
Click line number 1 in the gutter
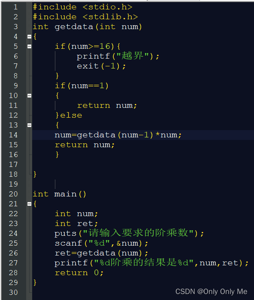16,7
